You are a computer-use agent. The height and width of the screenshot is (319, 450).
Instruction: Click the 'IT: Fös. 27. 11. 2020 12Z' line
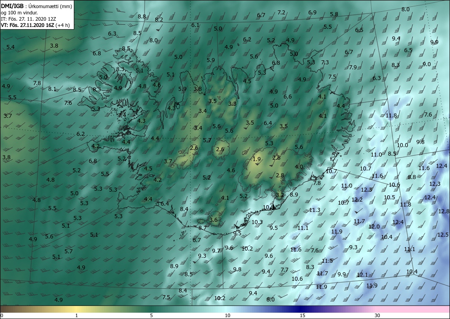[28, 19]
